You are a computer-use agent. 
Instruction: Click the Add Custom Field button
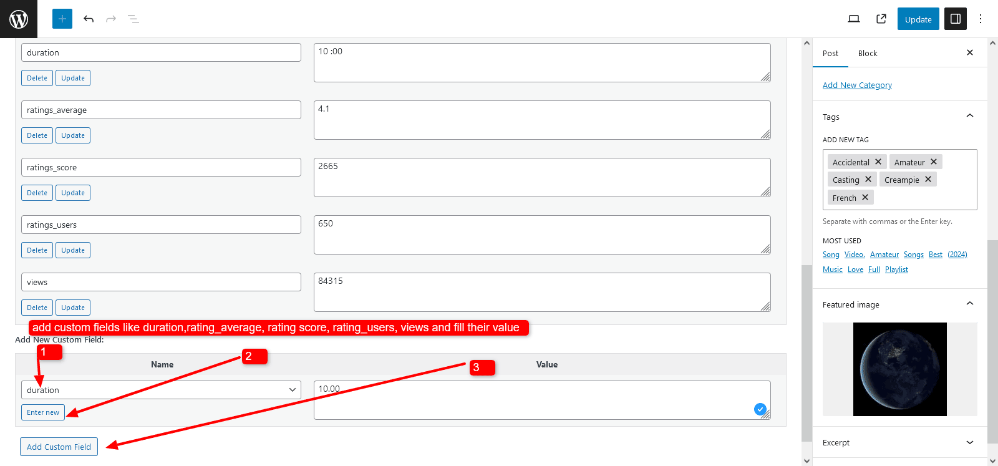[x=59, y=447]
